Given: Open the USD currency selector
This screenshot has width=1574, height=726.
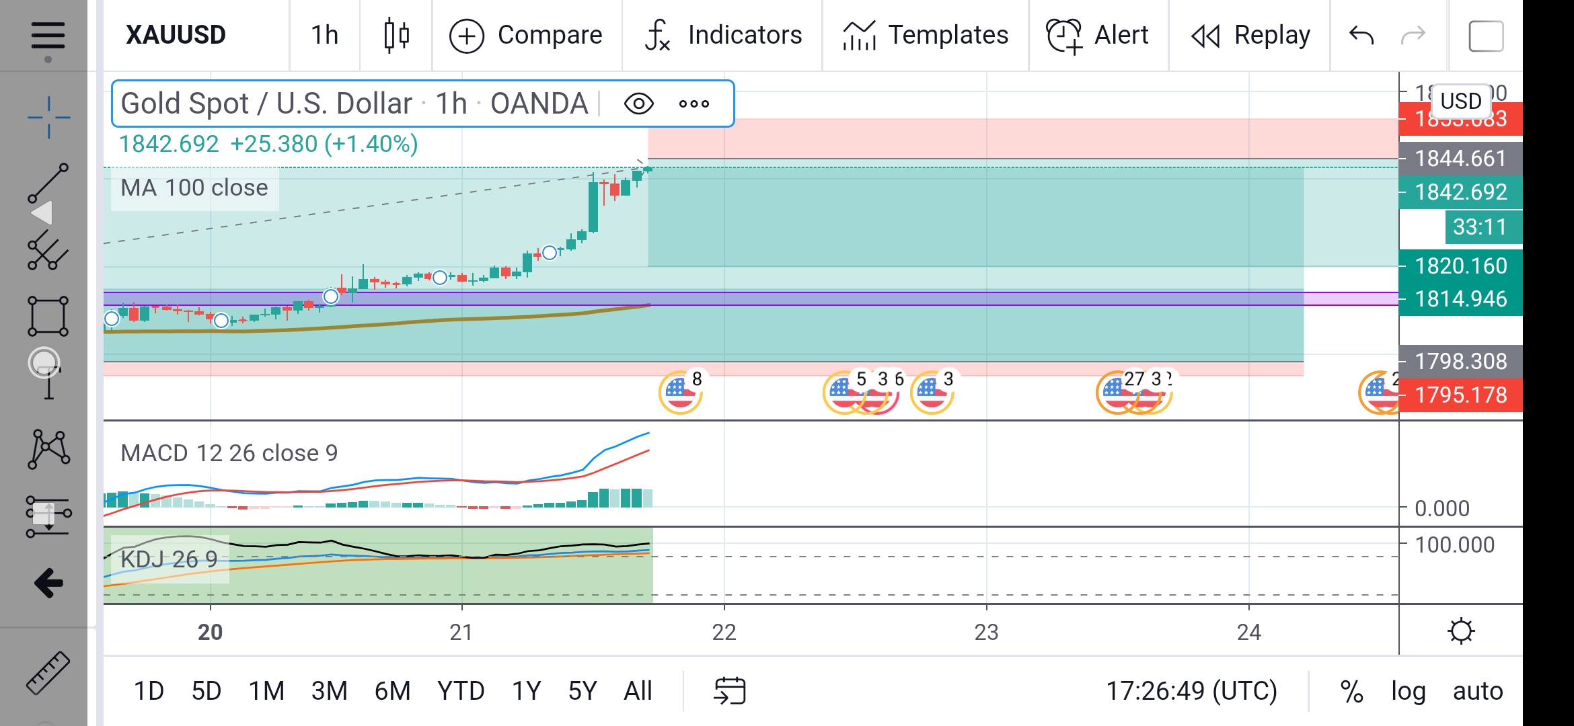Looking at the screenshot, I should click(1460, 101).
